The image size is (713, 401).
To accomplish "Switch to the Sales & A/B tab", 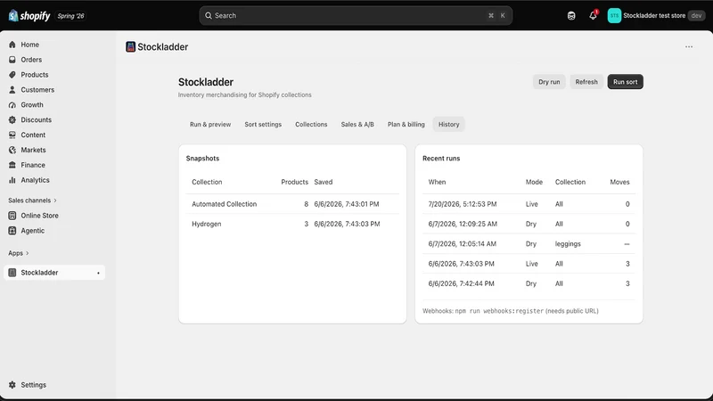I will pos(357,124).
